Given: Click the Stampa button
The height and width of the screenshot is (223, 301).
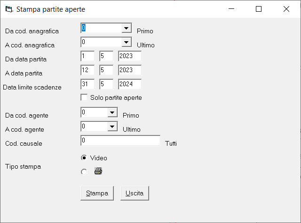Looking at the screenshot, I should tap(97, 193).
